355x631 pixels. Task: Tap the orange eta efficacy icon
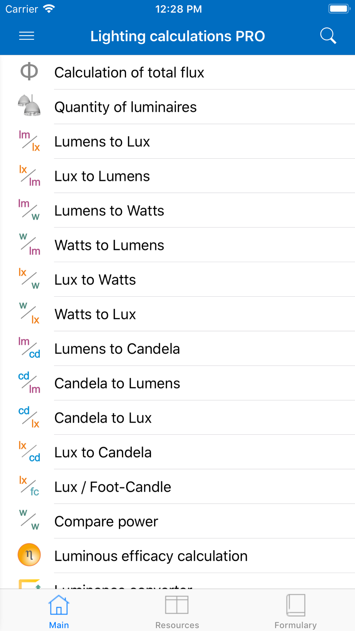tap(29, 555)
